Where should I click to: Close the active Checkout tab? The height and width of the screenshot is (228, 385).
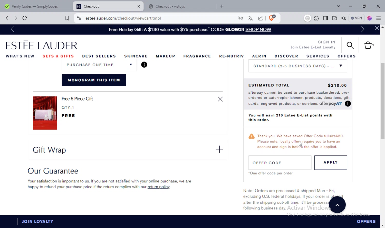139,6
